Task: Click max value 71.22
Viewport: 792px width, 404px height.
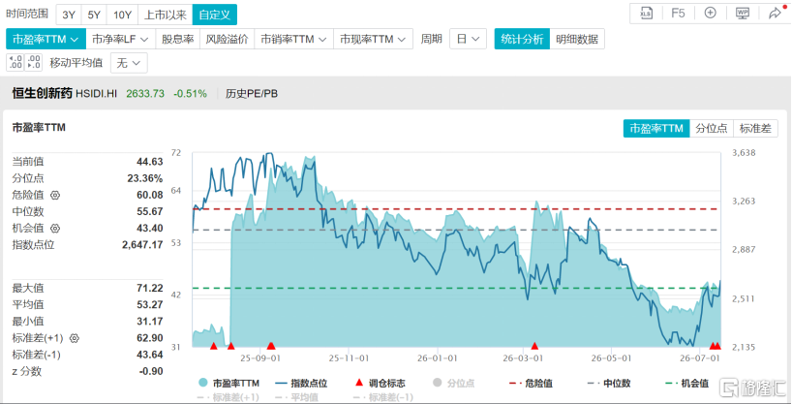Action: (149, 288)
